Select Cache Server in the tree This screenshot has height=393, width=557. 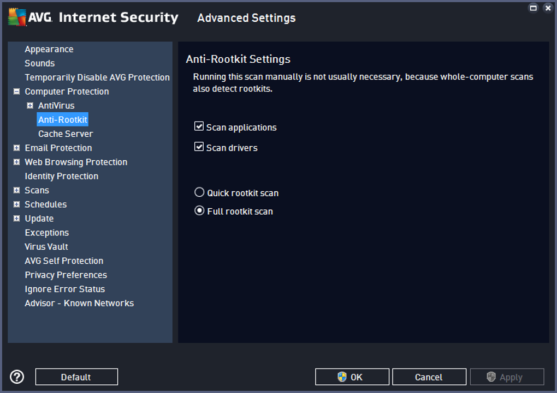point(66,134)
